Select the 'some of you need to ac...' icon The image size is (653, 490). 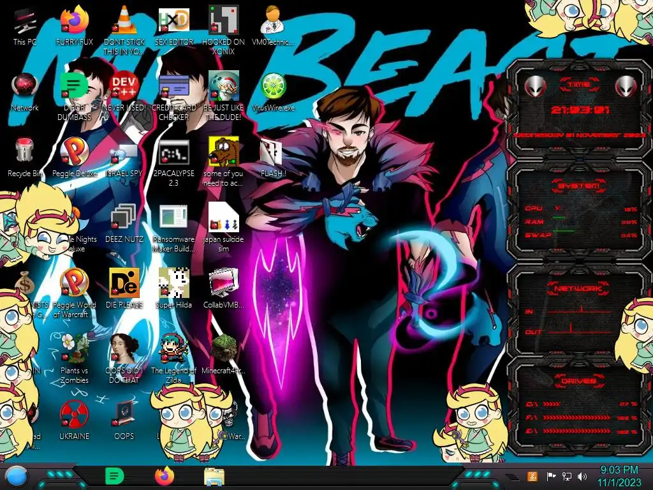(x=224, y=163)
